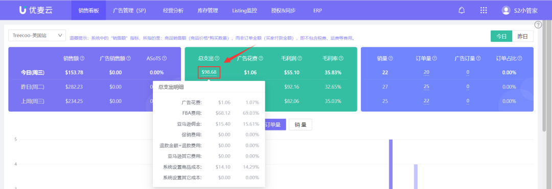Click today's ad spend $1.06 in green card
Viewport: 552px width, 189px height.
(x=250, y=72)
